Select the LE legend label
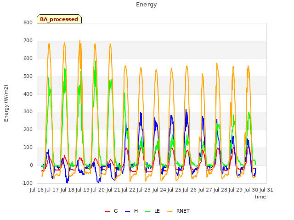 click(157, 211)
